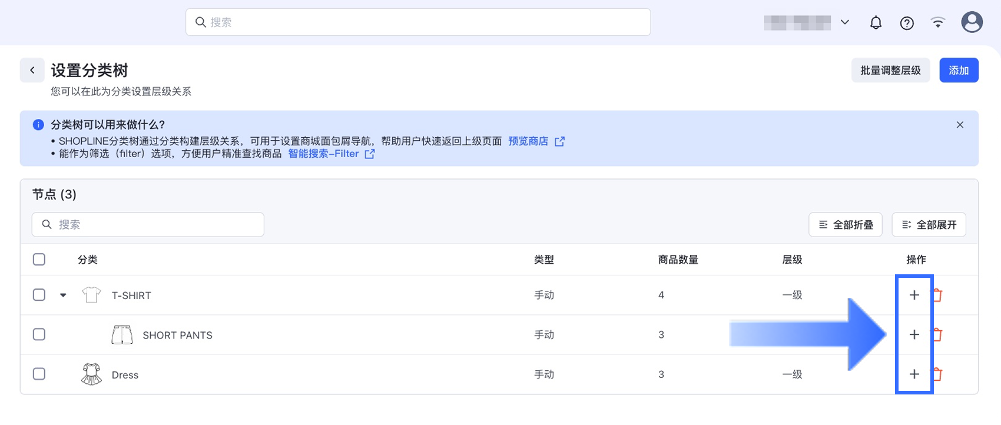Click the 商品数量 column header

tap(678, 260)
